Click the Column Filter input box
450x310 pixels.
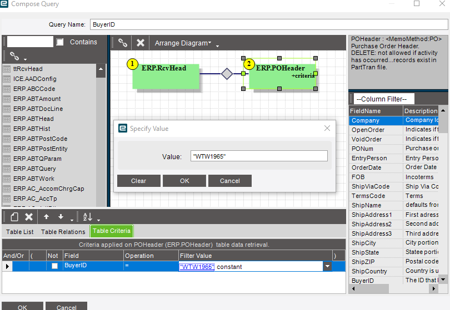384,99
